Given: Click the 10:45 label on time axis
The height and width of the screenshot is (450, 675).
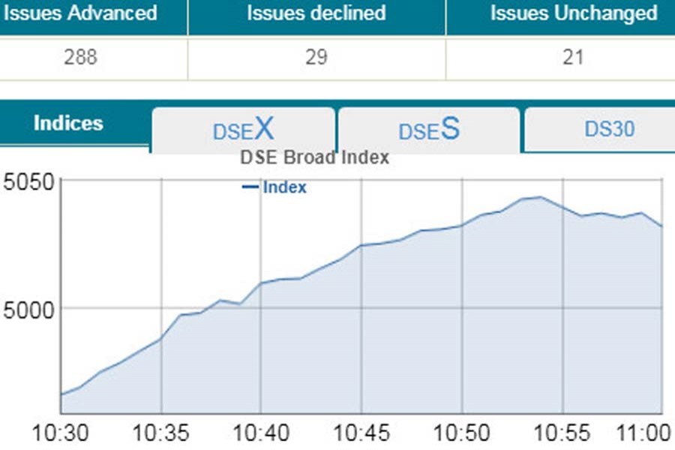Looking at the screenshot, I should click(361, 433).
